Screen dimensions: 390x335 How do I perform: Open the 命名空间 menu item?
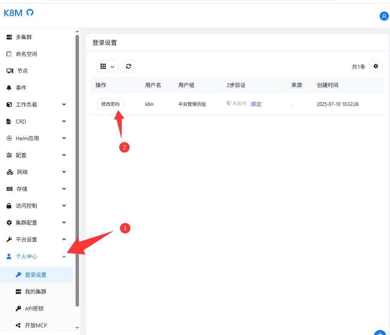click(36, 54)
